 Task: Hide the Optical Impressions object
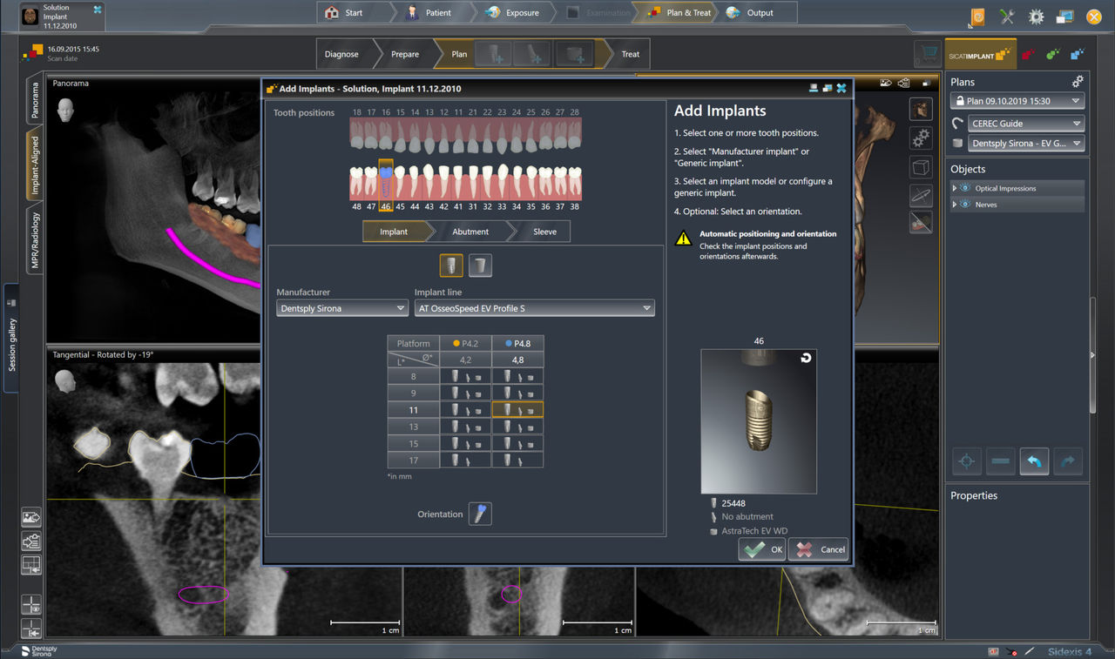[967, 188]
